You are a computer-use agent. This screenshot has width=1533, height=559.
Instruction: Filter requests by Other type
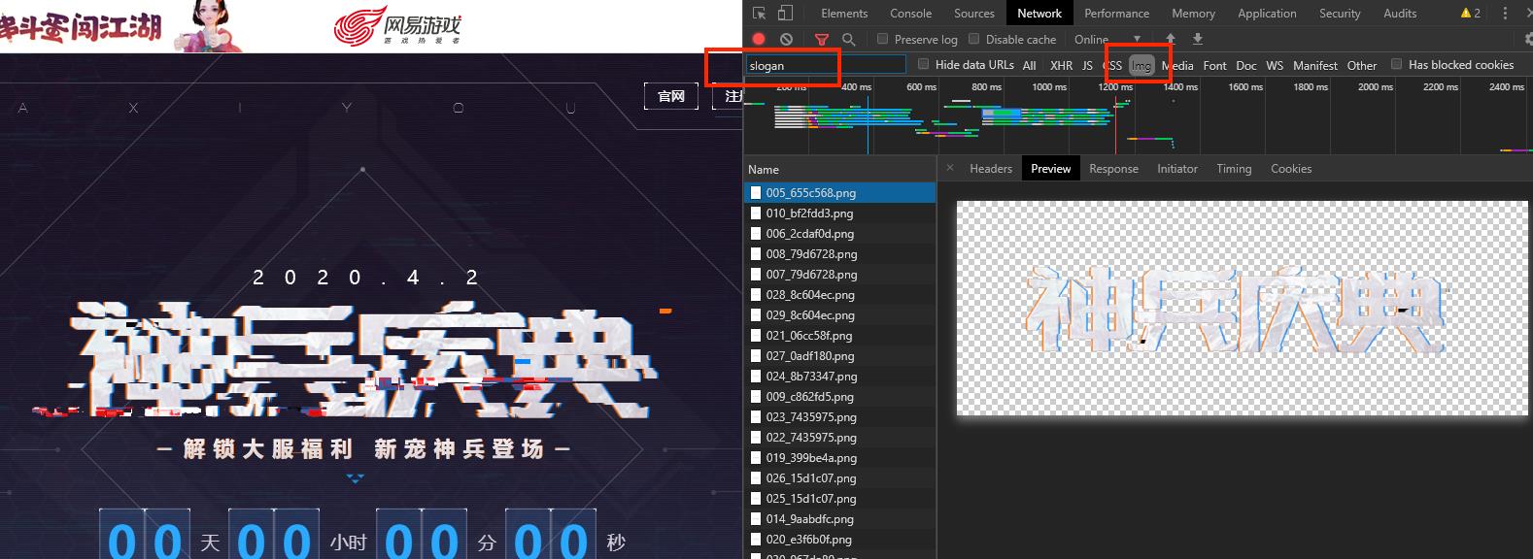1362,65
